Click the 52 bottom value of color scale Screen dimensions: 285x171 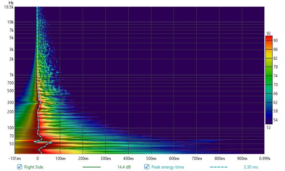coord(269,128)
